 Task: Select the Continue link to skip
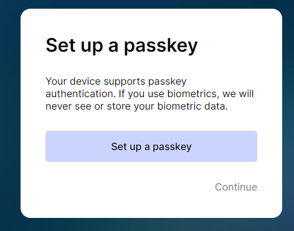pos(236,187)
